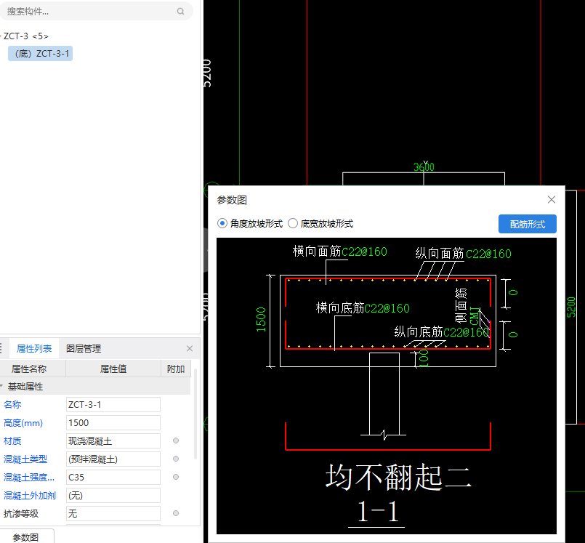Viewport: 585px width, 543px height.
Task: Click the 属性值 column header
Action: click(x=113, y=369)
